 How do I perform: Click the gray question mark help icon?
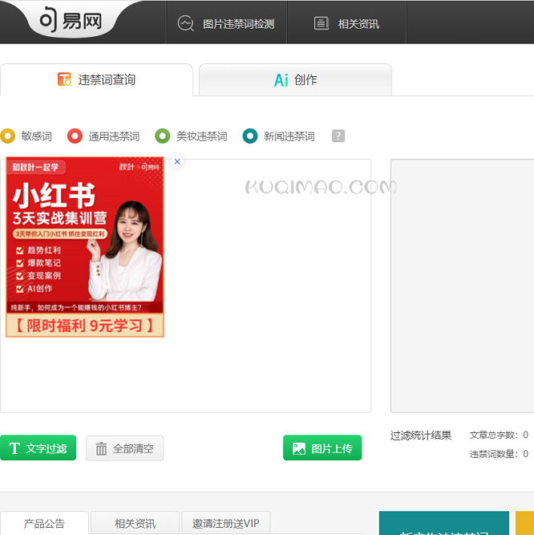coord(338,136)
